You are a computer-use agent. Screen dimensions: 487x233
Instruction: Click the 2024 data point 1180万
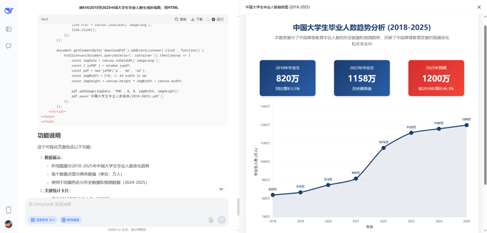click(439, 129)
